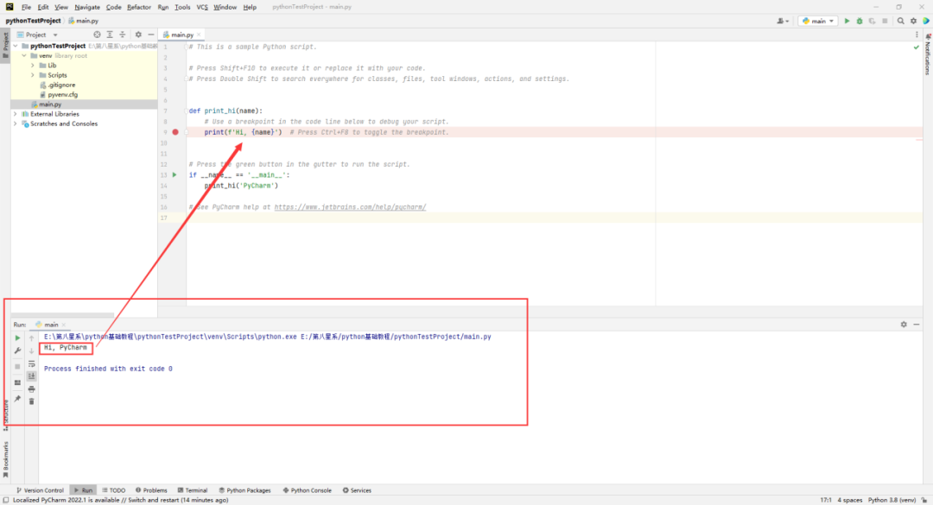Open the Notifications bell panel
Screen dimensions: 933x505
pyautogui.click(x=927, y=54)
